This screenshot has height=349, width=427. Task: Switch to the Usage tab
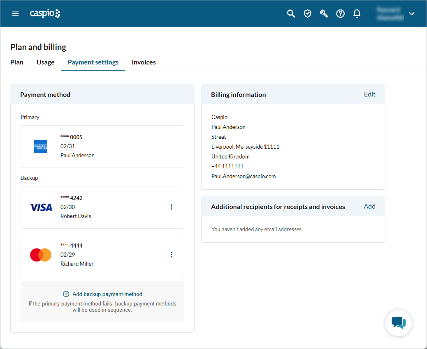[45, 62]
